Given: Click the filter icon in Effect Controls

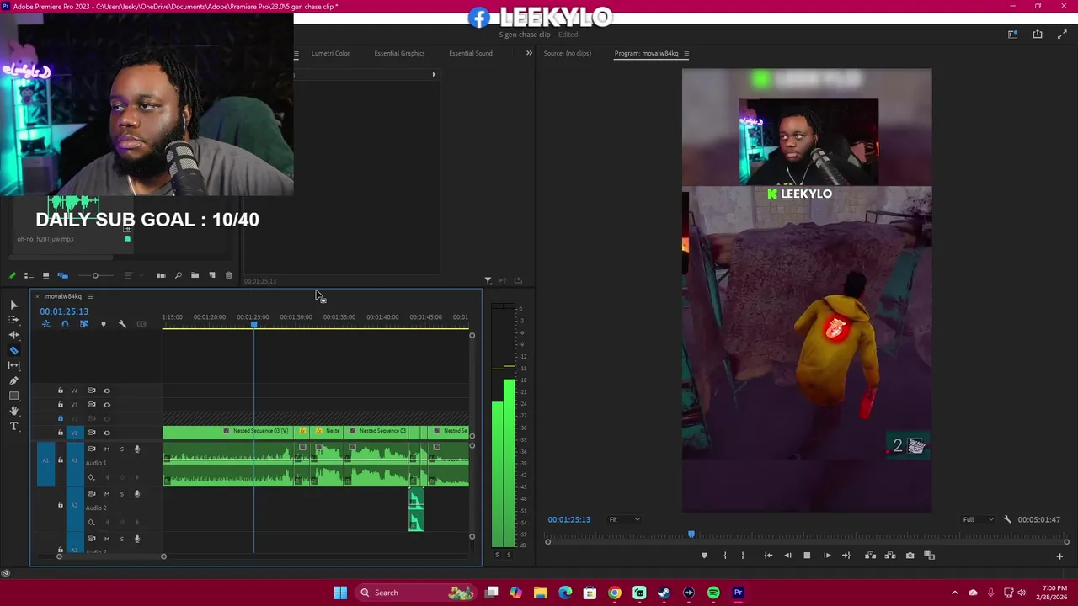Looking at the screenshot, I should point(488,280).
